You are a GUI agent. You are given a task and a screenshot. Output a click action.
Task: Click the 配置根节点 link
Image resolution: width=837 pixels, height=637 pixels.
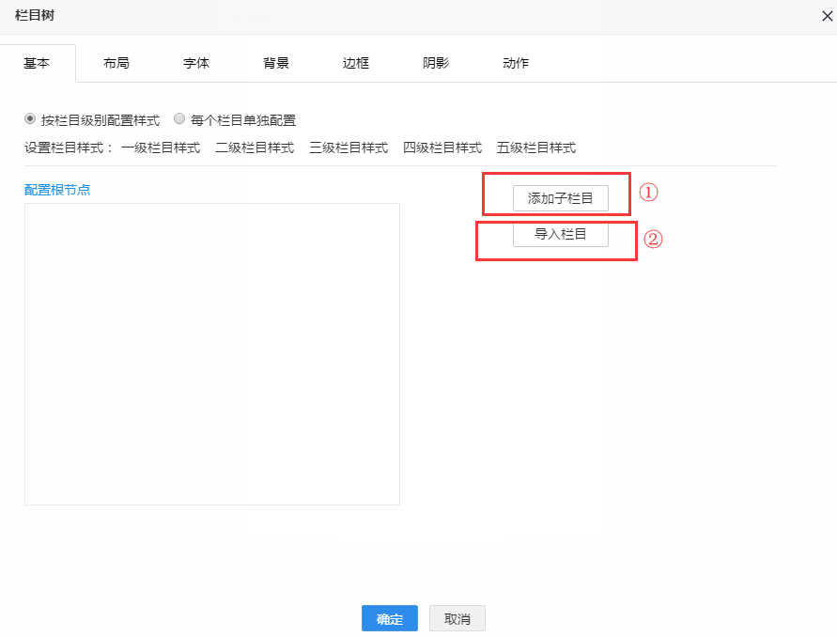(57, 189)
